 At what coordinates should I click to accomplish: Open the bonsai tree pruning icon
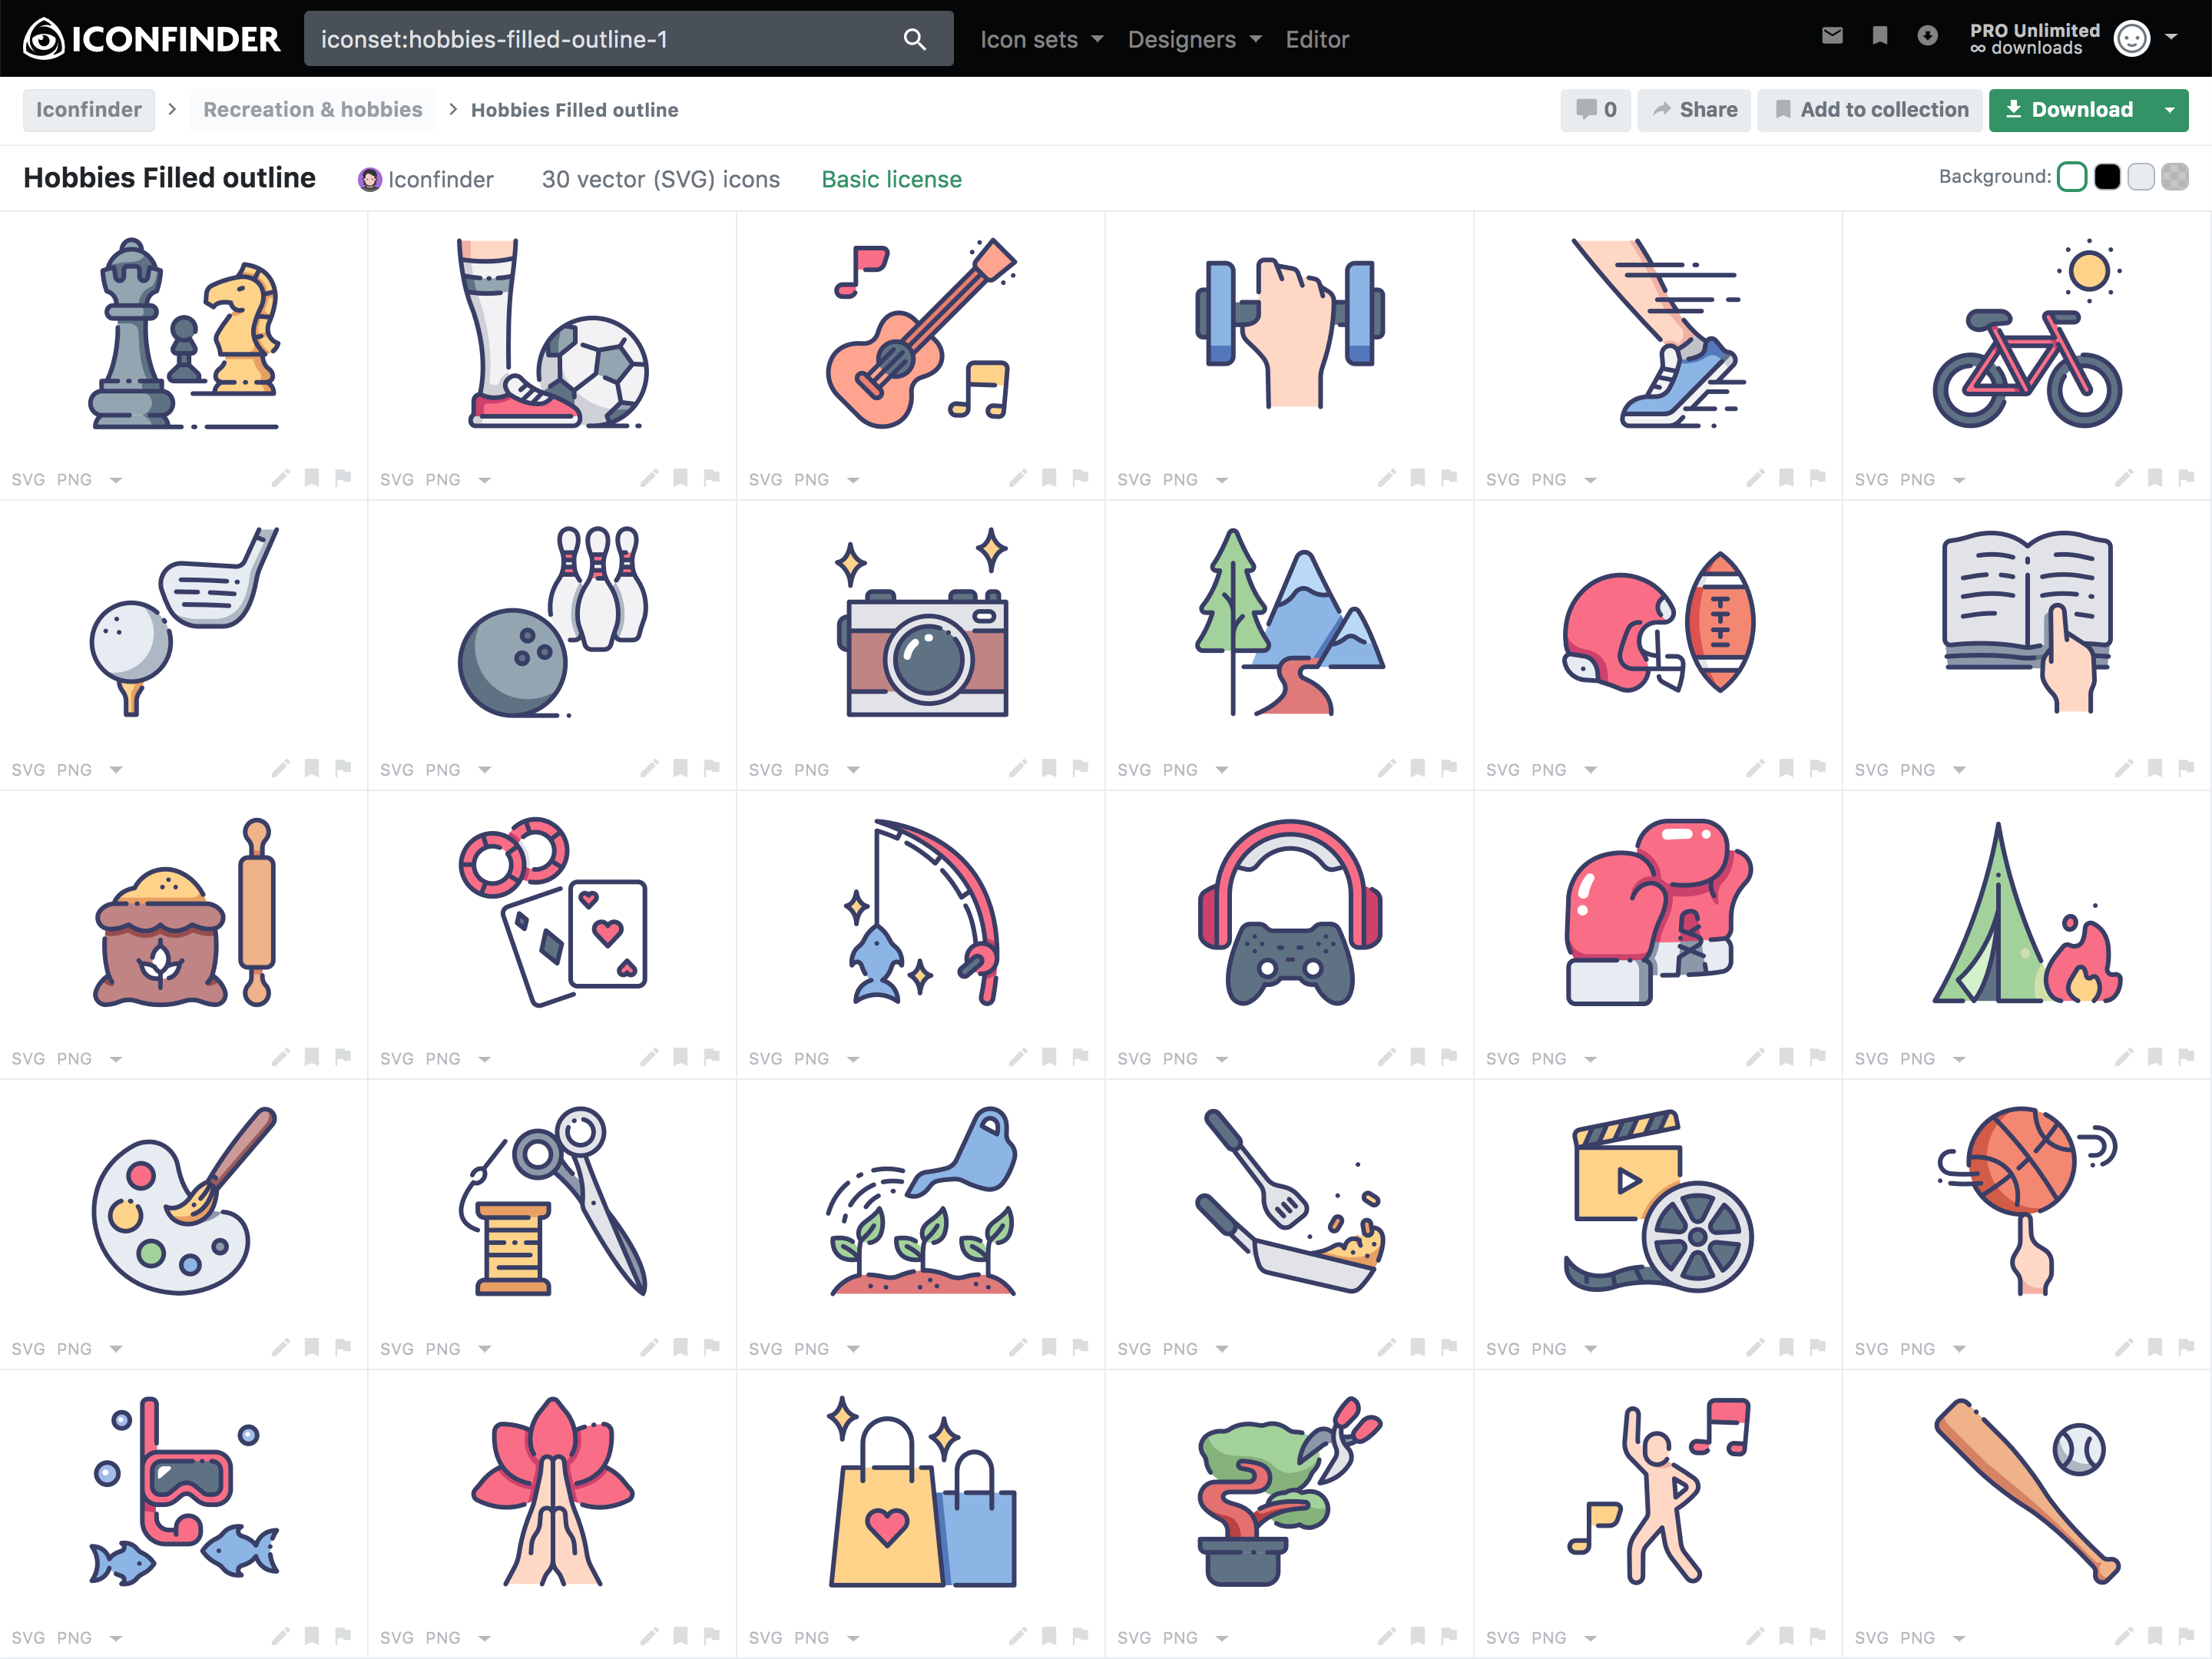[1290, 1491]
